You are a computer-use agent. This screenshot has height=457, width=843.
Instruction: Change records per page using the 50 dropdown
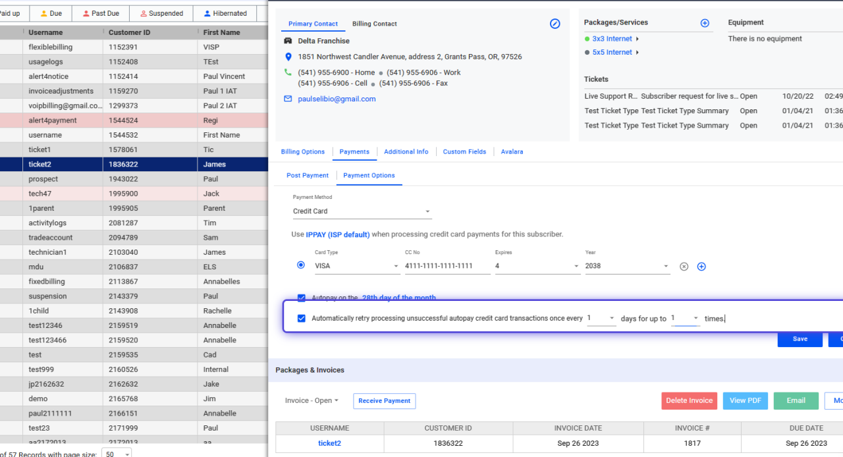pos(116,454)
